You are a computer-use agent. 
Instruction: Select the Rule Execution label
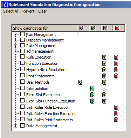click(39, 57)
